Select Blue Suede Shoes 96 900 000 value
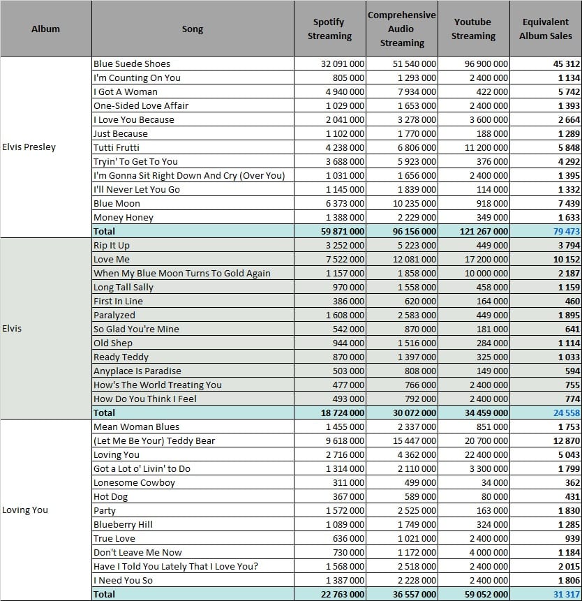Viewport: 582px width, 601px height. coord(474,64)
